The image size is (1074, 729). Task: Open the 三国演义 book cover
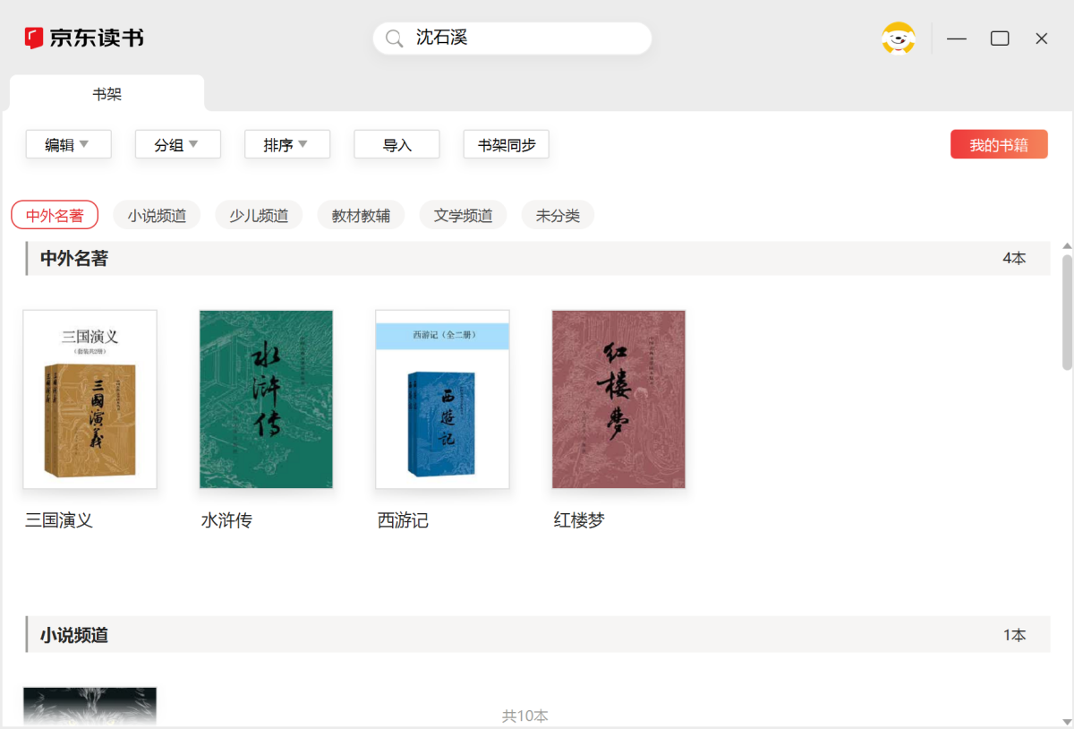point(89,399)
